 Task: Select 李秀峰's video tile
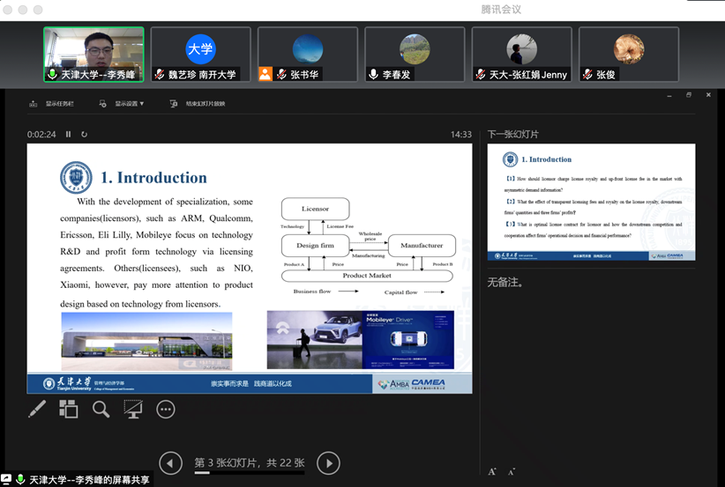point(93,55)
